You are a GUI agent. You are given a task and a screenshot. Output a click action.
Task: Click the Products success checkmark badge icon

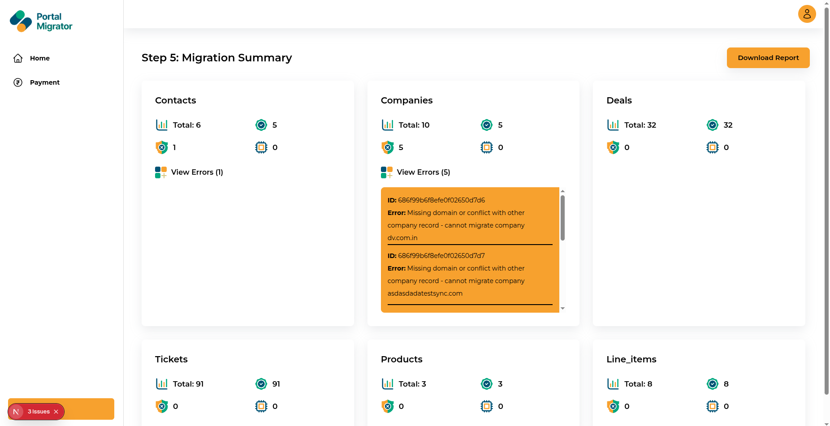486,384
